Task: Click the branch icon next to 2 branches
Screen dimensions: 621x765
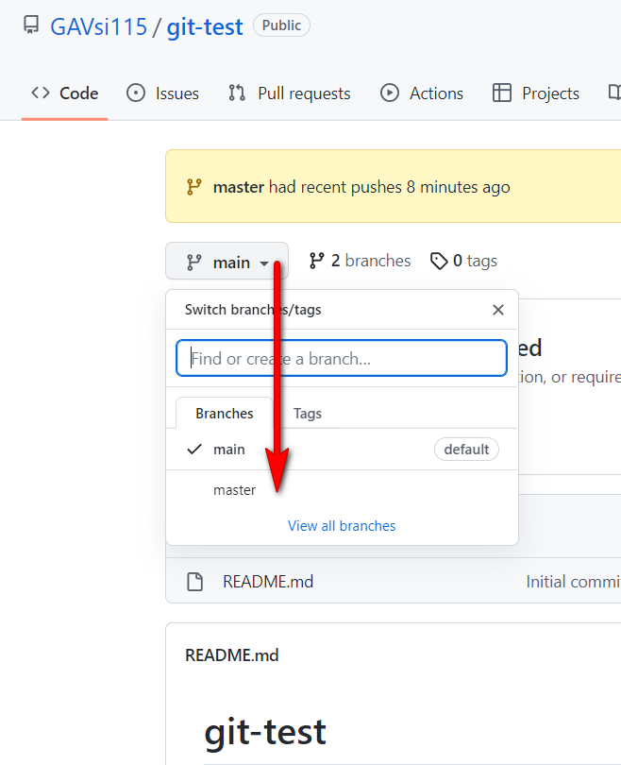Action: (316, 261)
